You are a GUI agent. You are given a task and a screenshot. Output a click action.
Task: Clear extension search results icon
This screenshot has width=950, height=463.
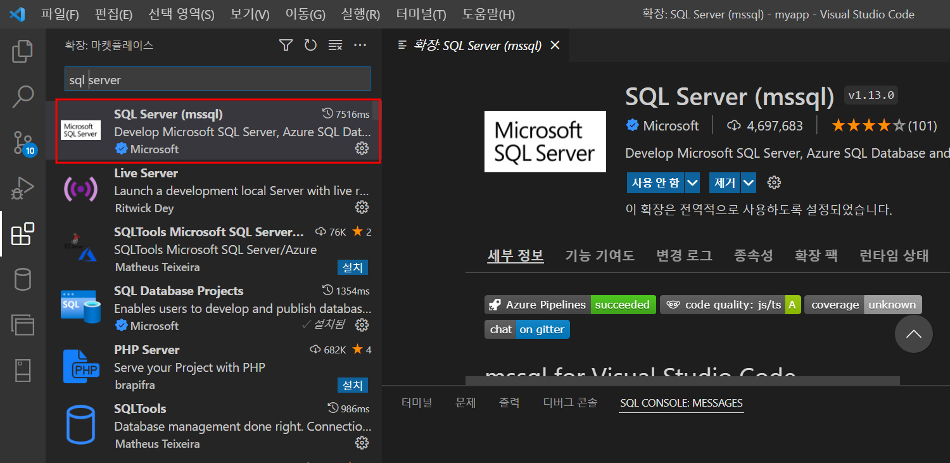pyautogui.click(x=335, y=45)
